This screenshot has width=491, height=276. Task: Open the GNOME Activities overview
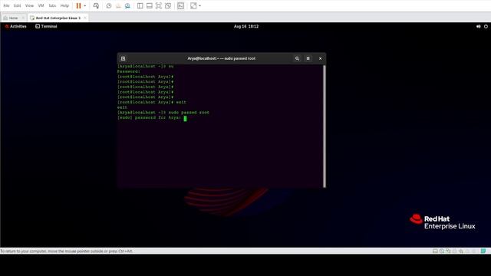pos(15,26)
